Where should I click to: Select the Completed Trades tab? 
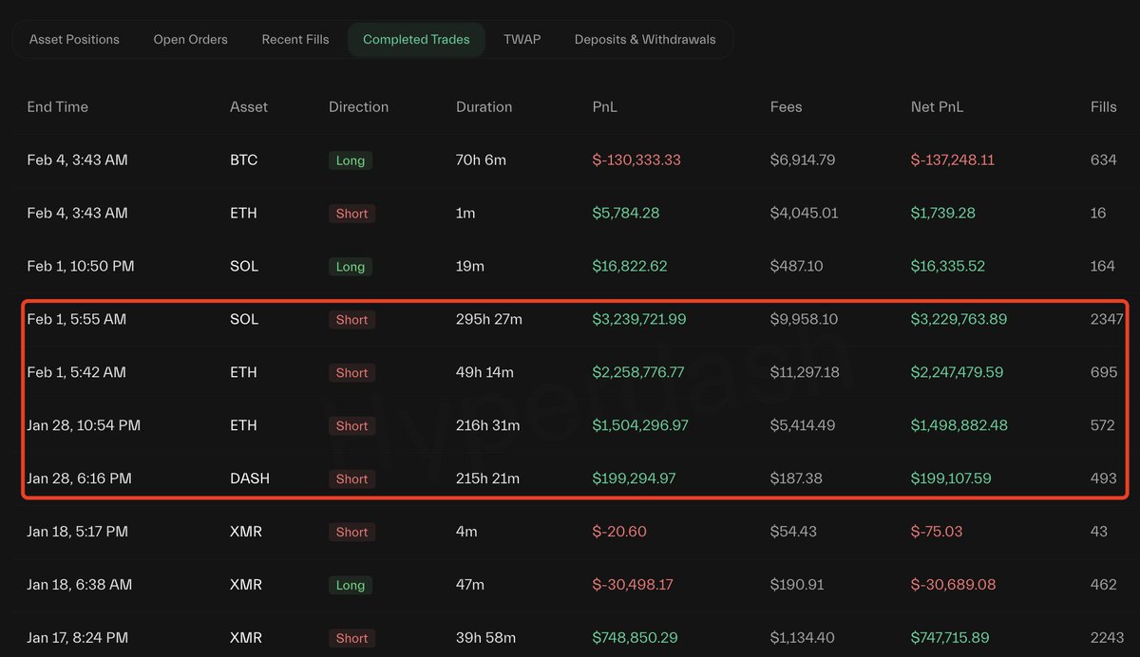pyautogui.click(x=416, y=39)
